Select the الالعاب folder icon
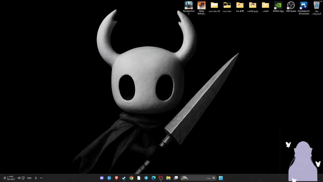 point(265,7)
